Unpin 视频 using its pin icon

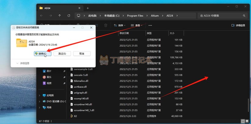coord(64,83)
